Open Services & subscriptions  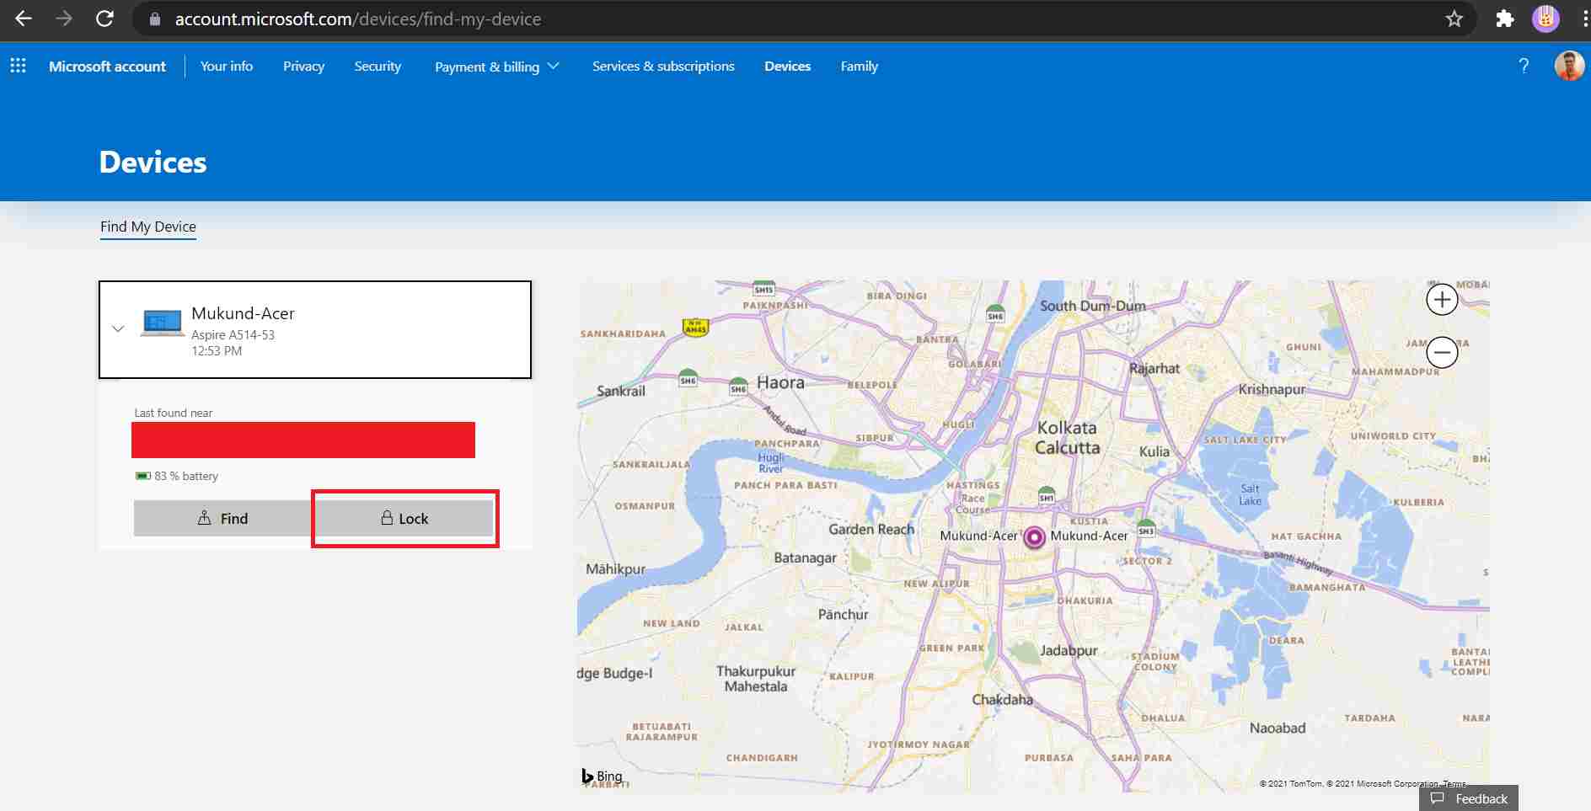point(663,66)
